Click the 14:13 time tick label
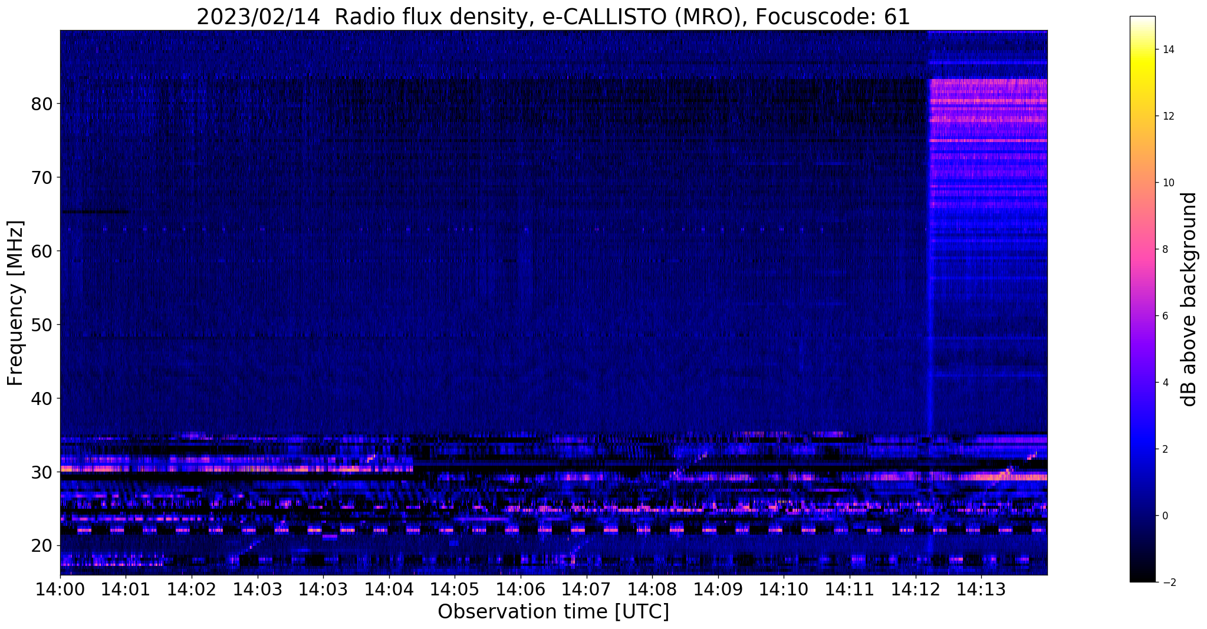The image size is (1207, 629). click(x=981, y=588)
